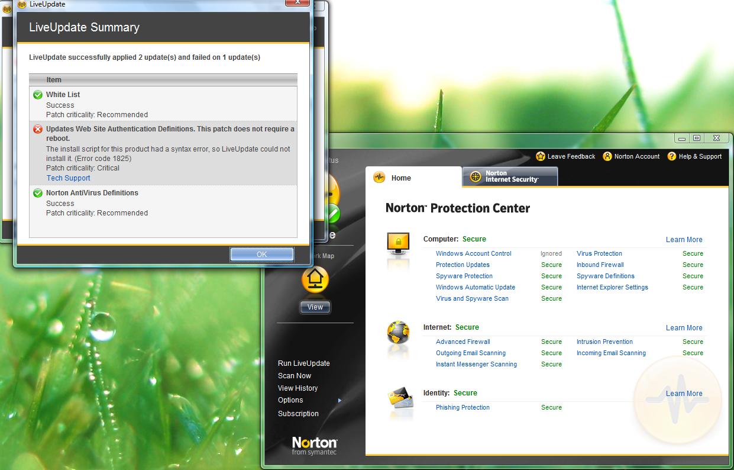Click OK in LiveUpdate Summary dialog
Image resolution: width=734 pixels, height=470 pixels.
coord(262,254)
